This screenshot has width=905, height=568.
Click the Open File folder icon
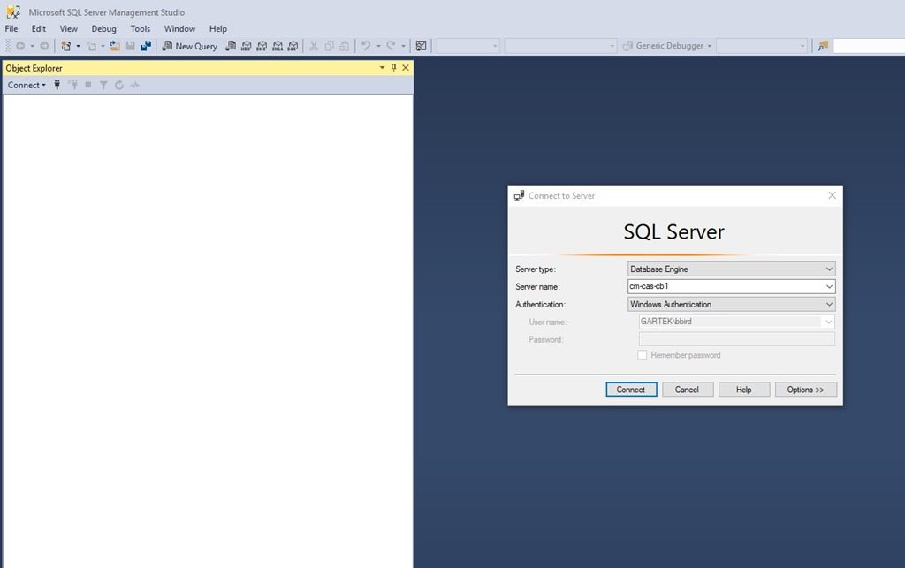click(x=115, y=46)
